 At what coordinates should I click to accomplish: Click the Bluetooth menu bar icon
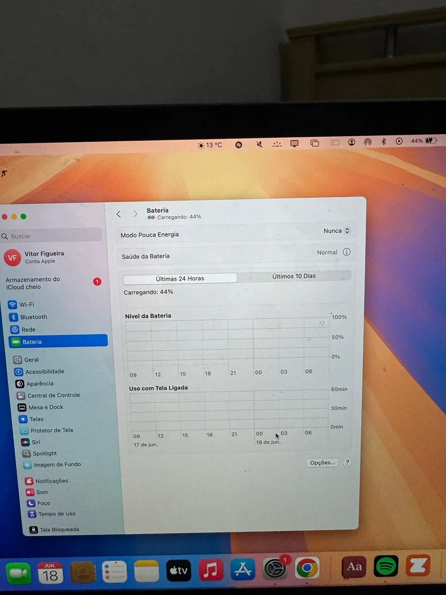[384, 141]
